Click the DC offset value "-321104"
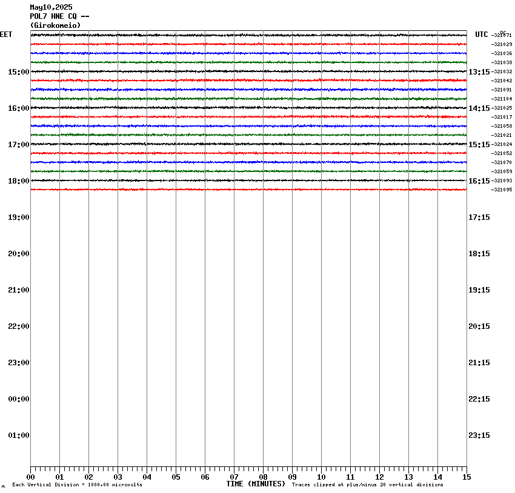The width and height of the screenshot is (515, 493). click(502, 99)
